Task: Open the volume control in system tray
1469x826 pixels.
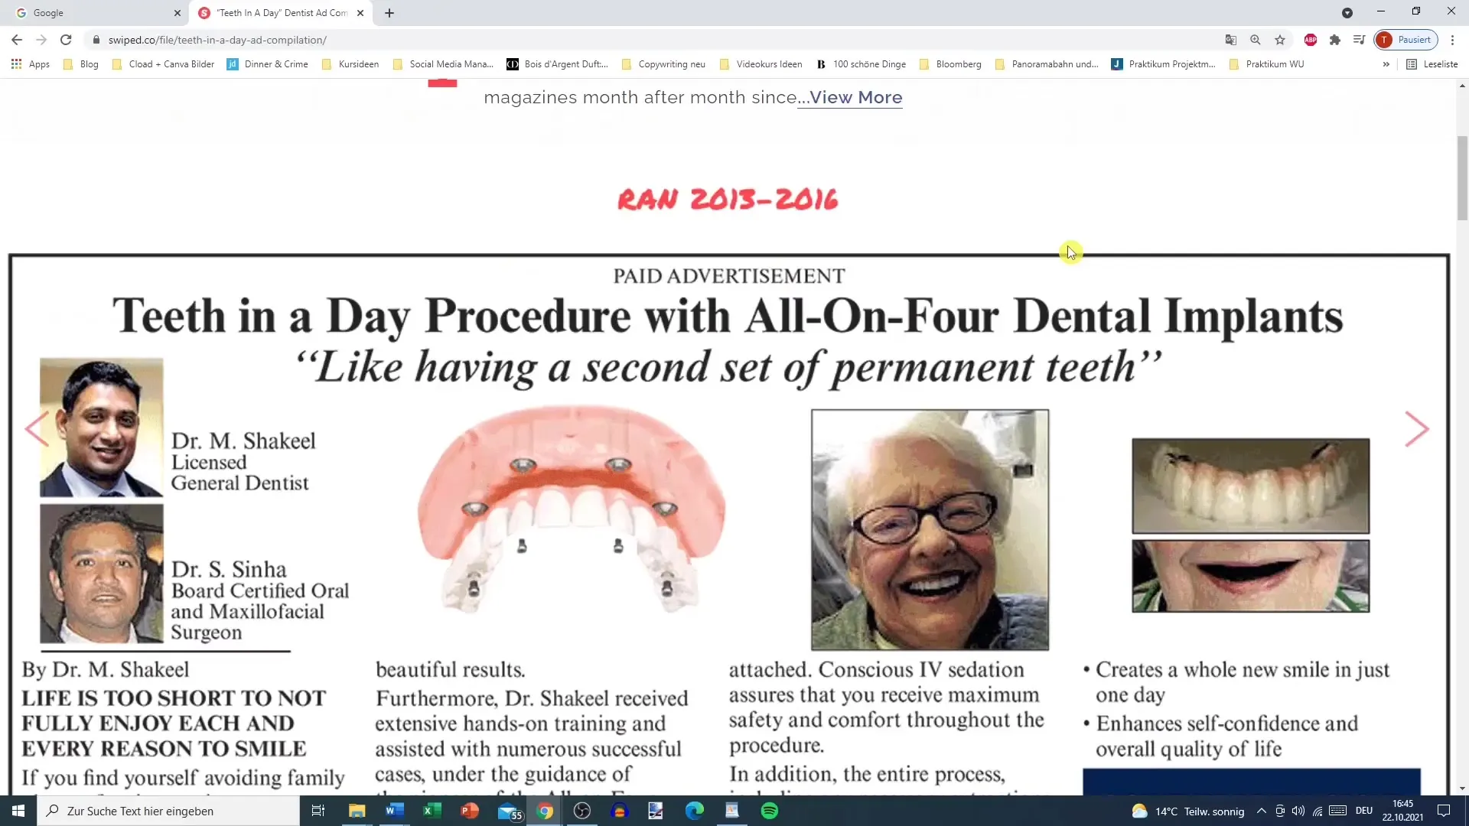Action: coord(1298,811)
